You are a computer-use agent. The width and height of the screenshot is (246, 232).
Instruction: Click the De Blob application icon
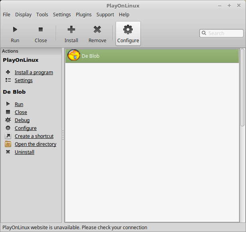click(74, 55)
